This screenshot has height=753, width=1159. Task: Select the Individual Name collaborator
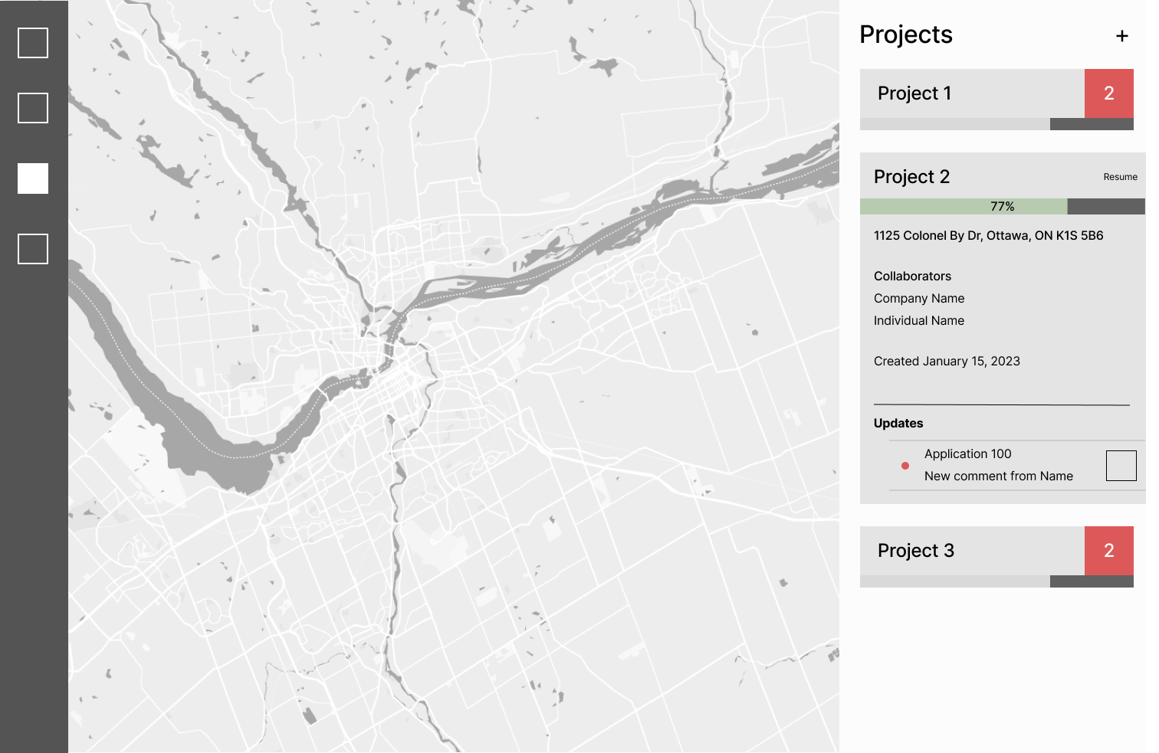coord(919,321)
